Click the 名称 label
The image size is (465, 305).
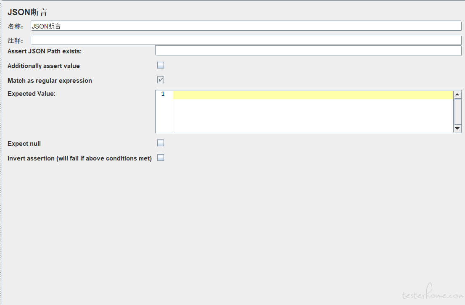pos(15,26)
